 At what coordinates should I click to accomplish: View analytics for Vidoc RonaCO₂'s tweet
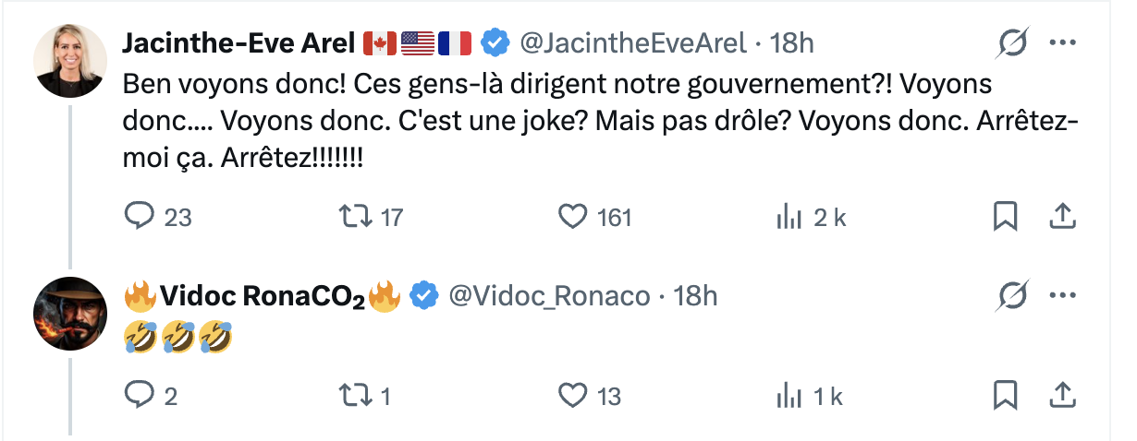(789, 396)
